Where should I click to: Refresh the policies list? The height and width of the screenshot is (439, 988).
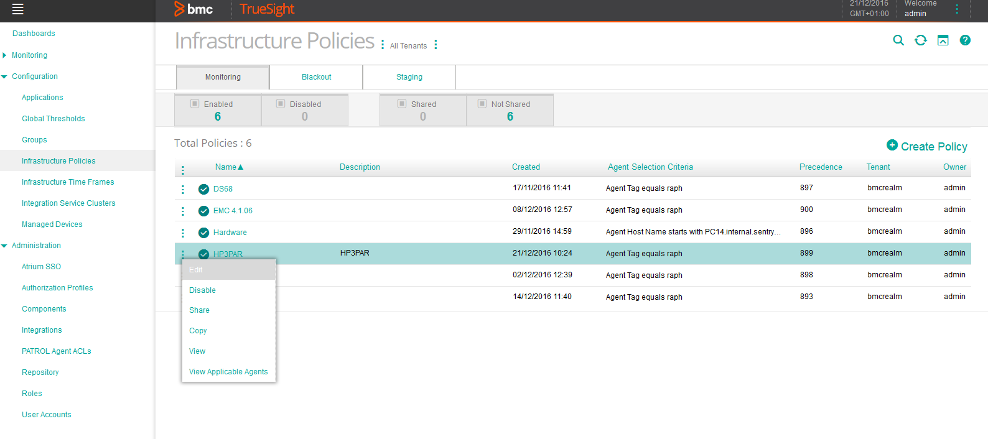coord(921,40)
